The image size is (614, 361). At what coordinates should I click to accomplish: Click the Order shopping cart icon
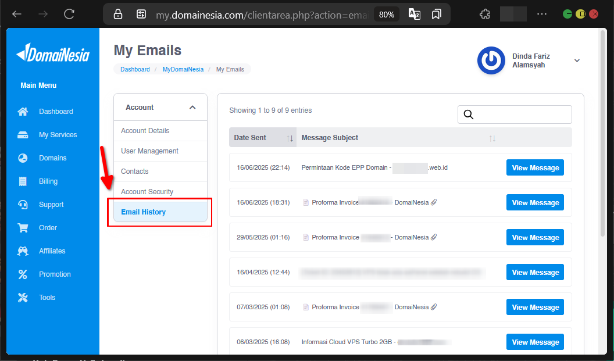[x=23, y=228]
